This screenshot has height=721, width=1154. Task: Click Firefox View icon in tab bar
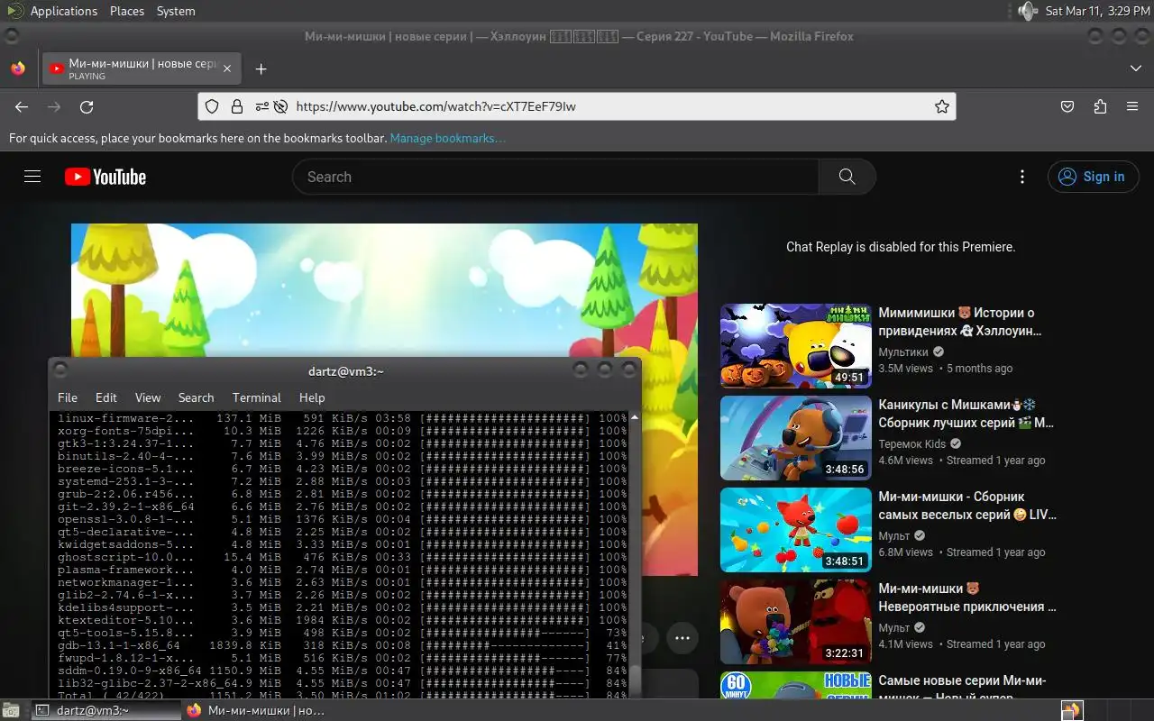pyautogui.click(x=18, y=68)
